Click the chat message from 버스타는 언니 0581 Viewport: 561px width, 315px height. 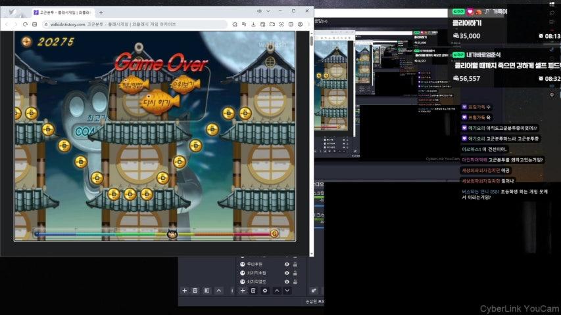click(x=504, y=194)
